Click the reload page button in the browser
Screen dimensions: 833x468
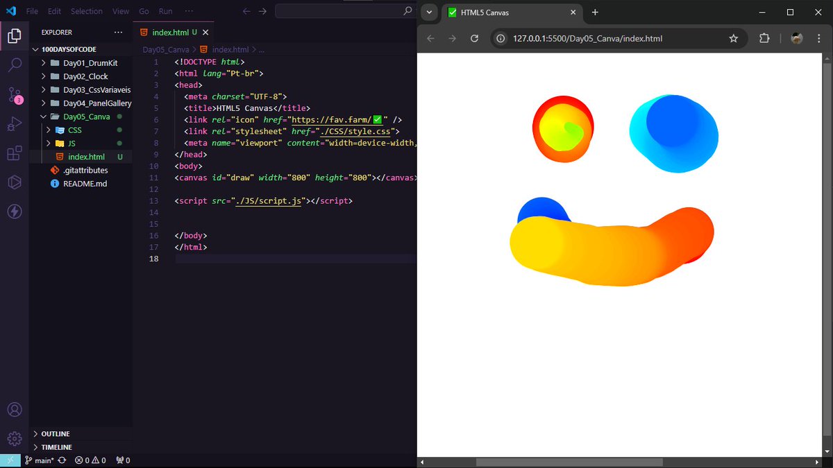coord(474,40)
